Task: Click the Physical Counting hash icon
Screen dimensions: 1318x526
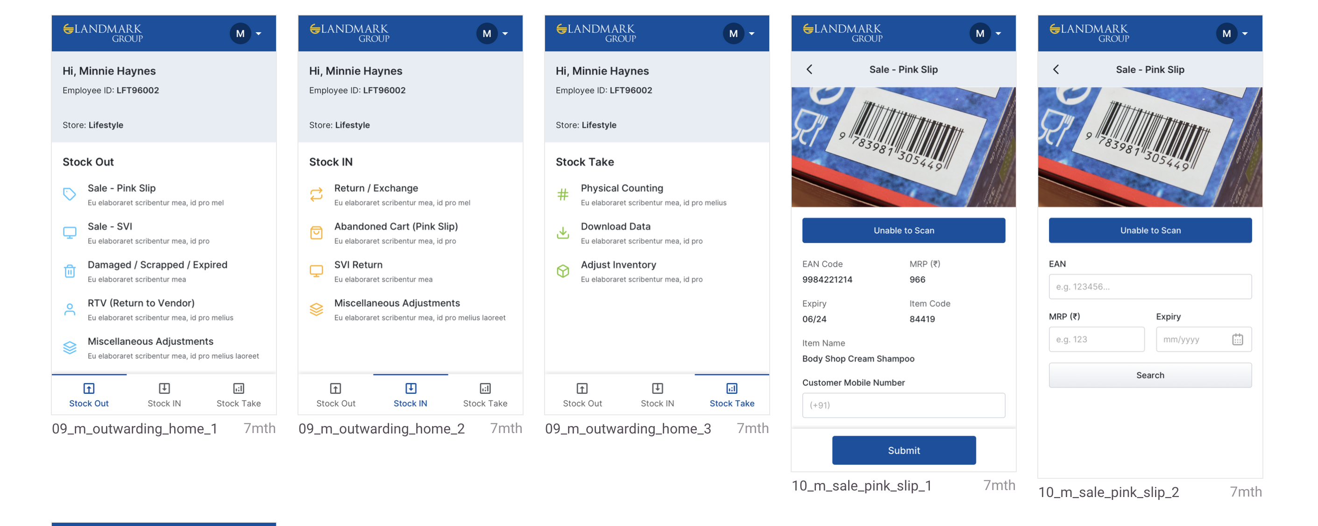Action: (x=563, y=194)
